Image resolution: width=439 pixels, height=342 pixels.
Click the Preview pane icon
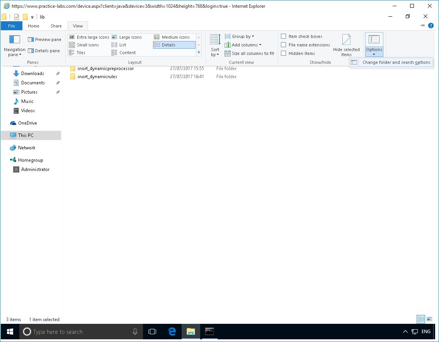(31, 39)
